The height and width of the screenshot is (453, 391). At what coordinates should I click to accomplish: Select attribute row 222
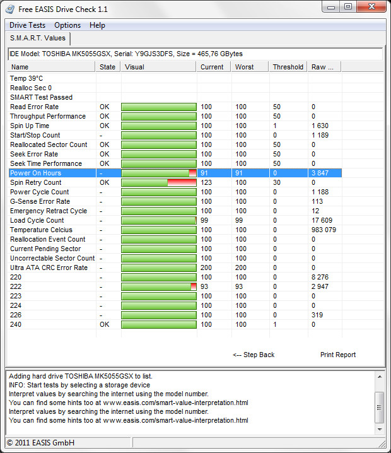pyautogui.click(x=175, y=286)
